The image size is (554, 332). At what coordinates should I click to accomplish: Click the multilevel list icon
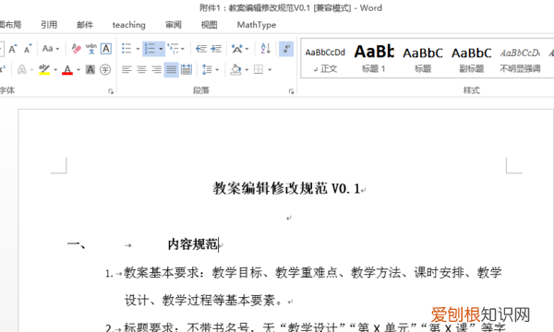click(x=174, y=49)
